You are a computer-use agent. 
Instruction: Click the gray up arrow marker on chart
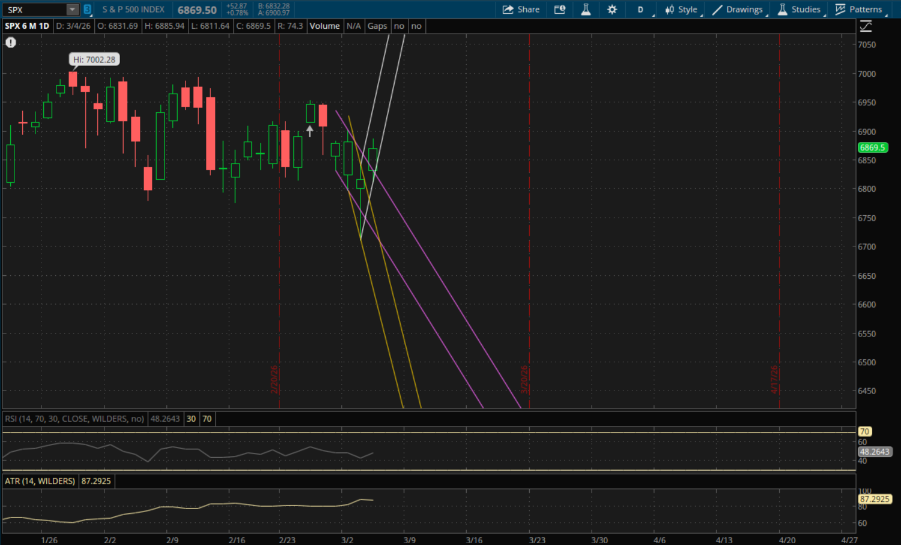(x=310, y=130)
